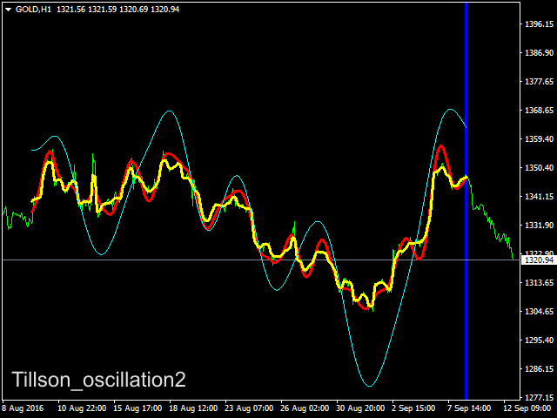
Task: Select the 2 Sep 15:00 time label
Action: pyautogui.click(x=414, y=408)
